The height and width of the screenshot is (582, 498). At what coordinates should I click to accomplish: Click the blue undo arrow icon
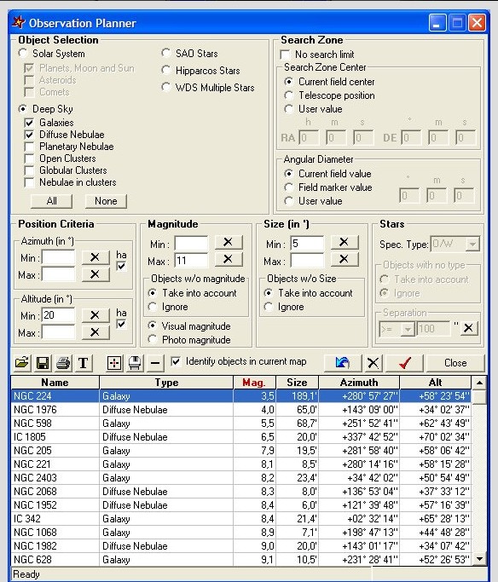tap(343, 363)
